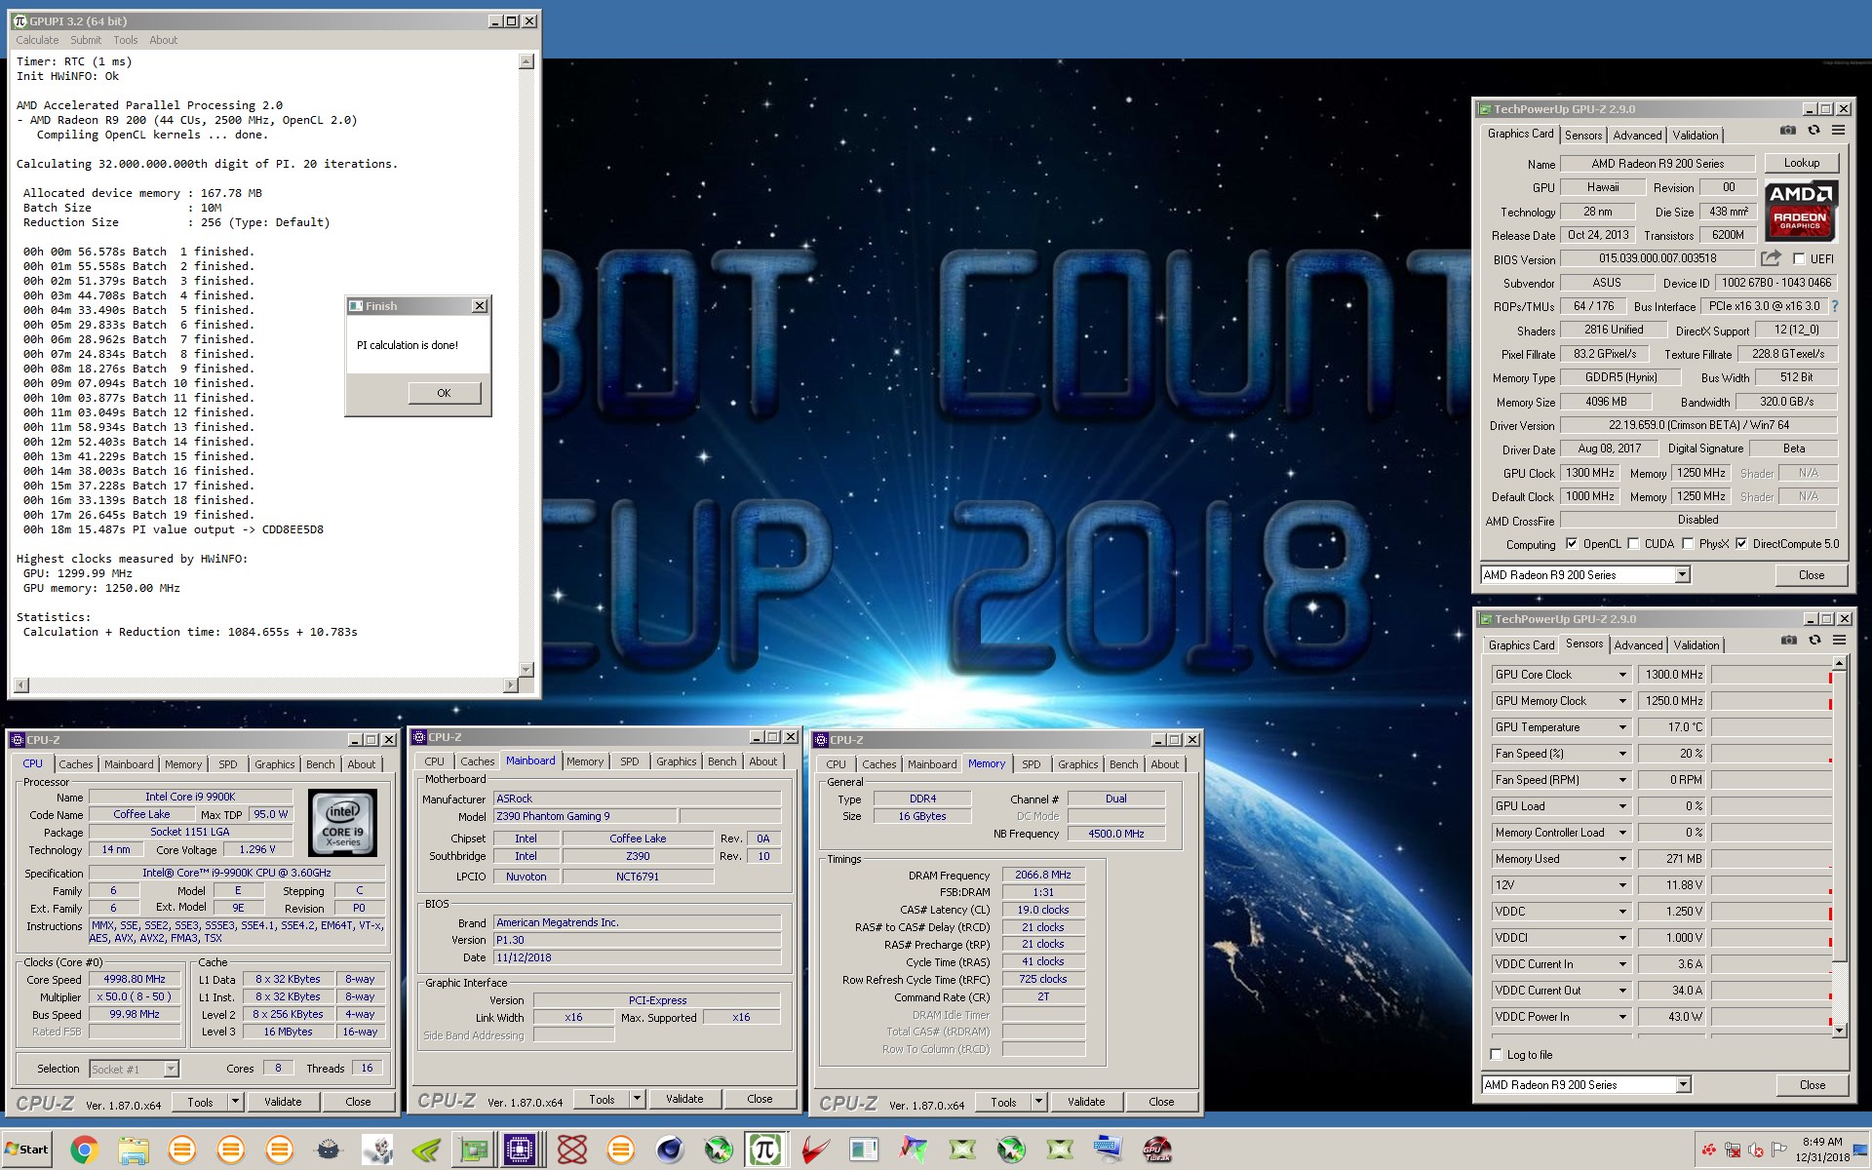Open hamburger menu in GPU-Z Graphics Card window
Screen dimensions: 1872x1170
[x=1838, y=131]
